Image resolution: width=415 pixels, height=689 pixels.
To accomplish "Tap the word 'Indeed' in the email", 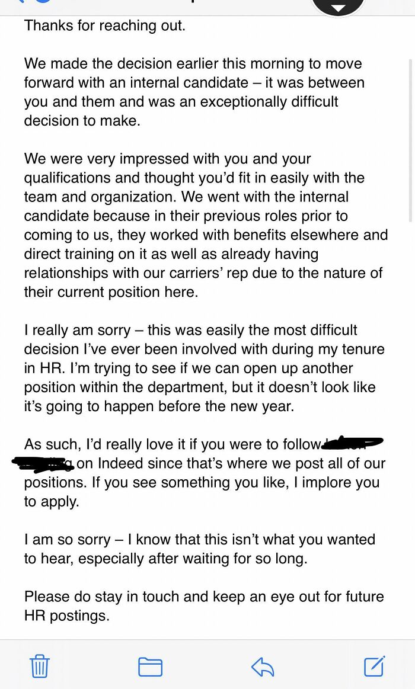I will pos(120,463).
